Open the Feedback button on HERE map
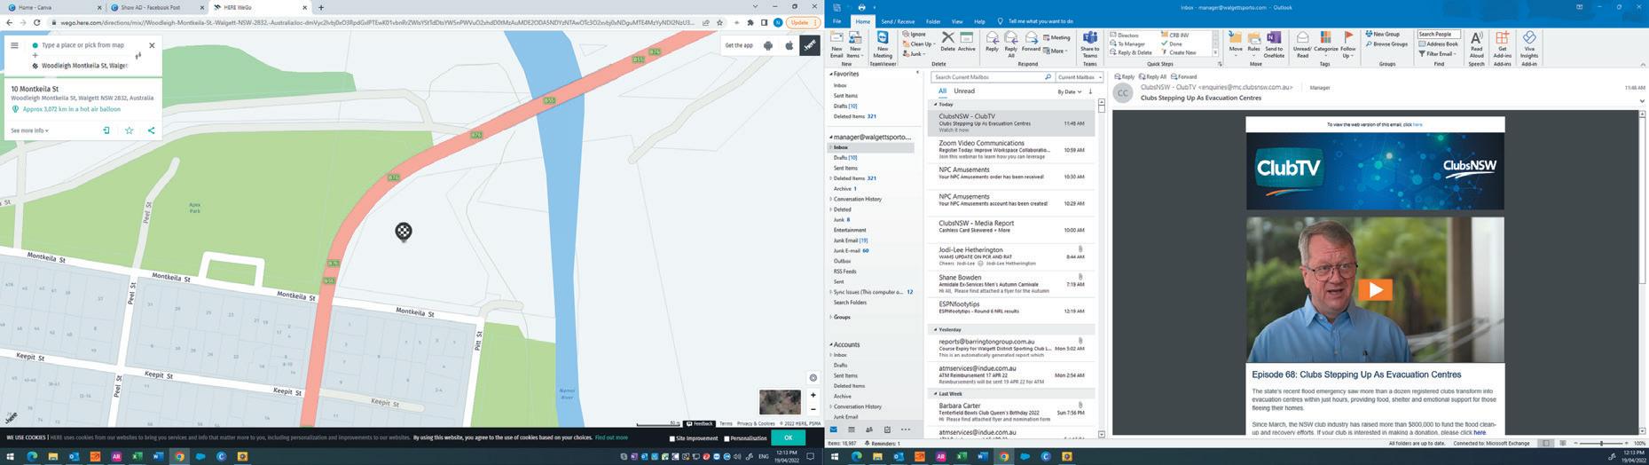1649x465 pixels. [699, 424]
